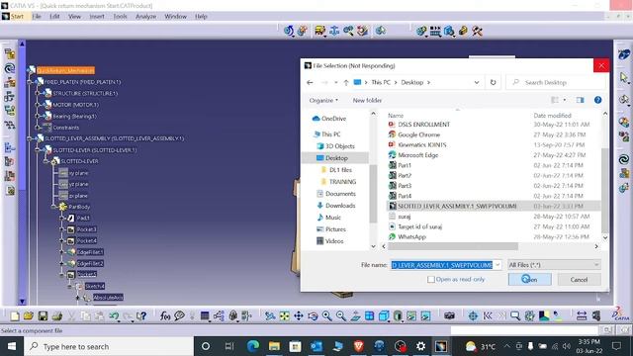The image size is (633, 356).
Task: Collapse the PartBody tree node
Action: [54, 207]
